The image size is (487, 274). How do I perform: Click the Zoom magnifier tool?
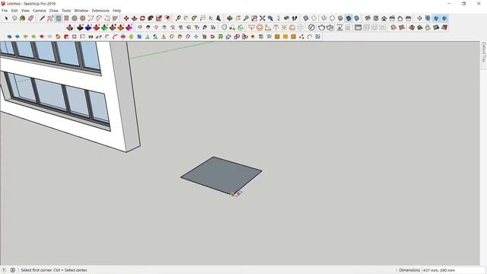246,18
